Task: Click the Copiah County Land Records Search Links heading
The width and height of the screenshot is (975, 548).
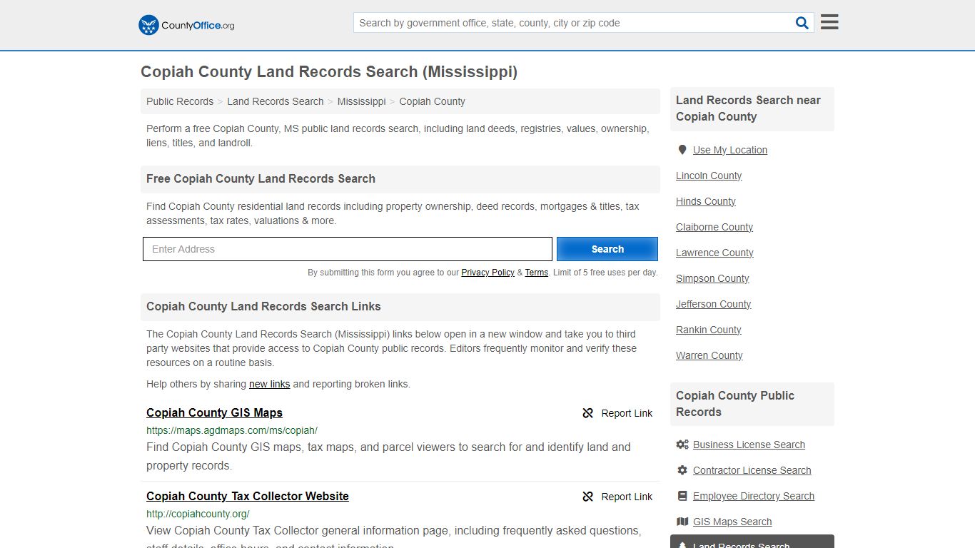Action: point(263,307)
